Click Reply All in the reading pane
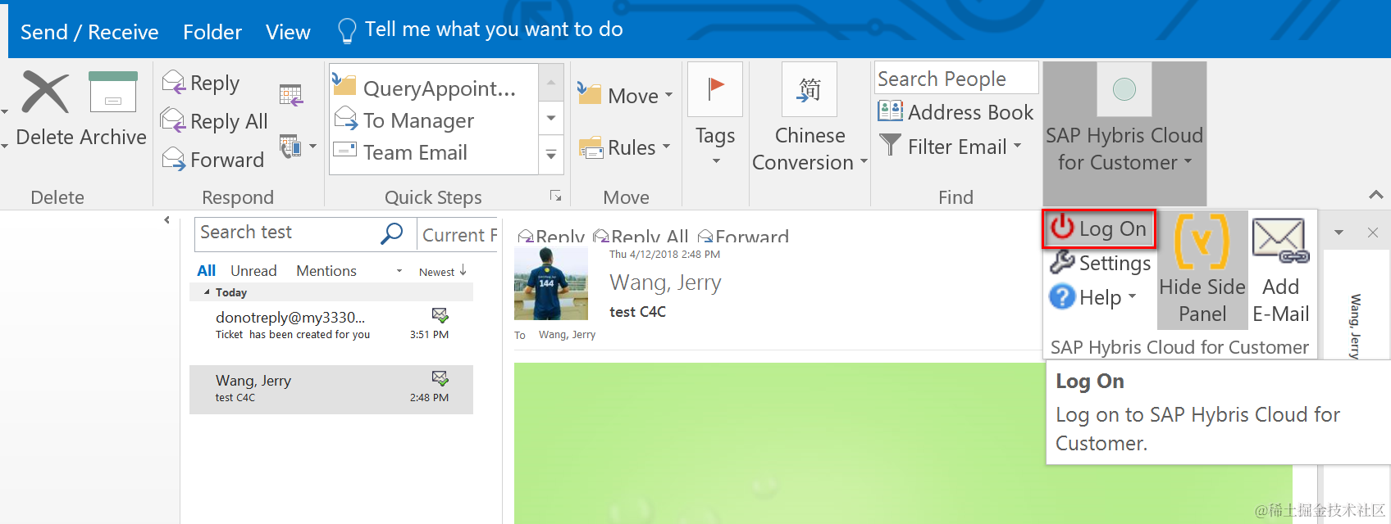The width and height of the screenshot is (1391, 524). pyautogui.click(x=640, y=236)
